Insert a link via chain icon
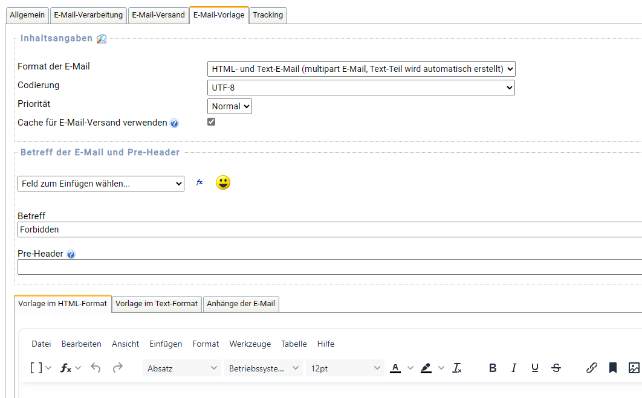 [x=592, y=368]
